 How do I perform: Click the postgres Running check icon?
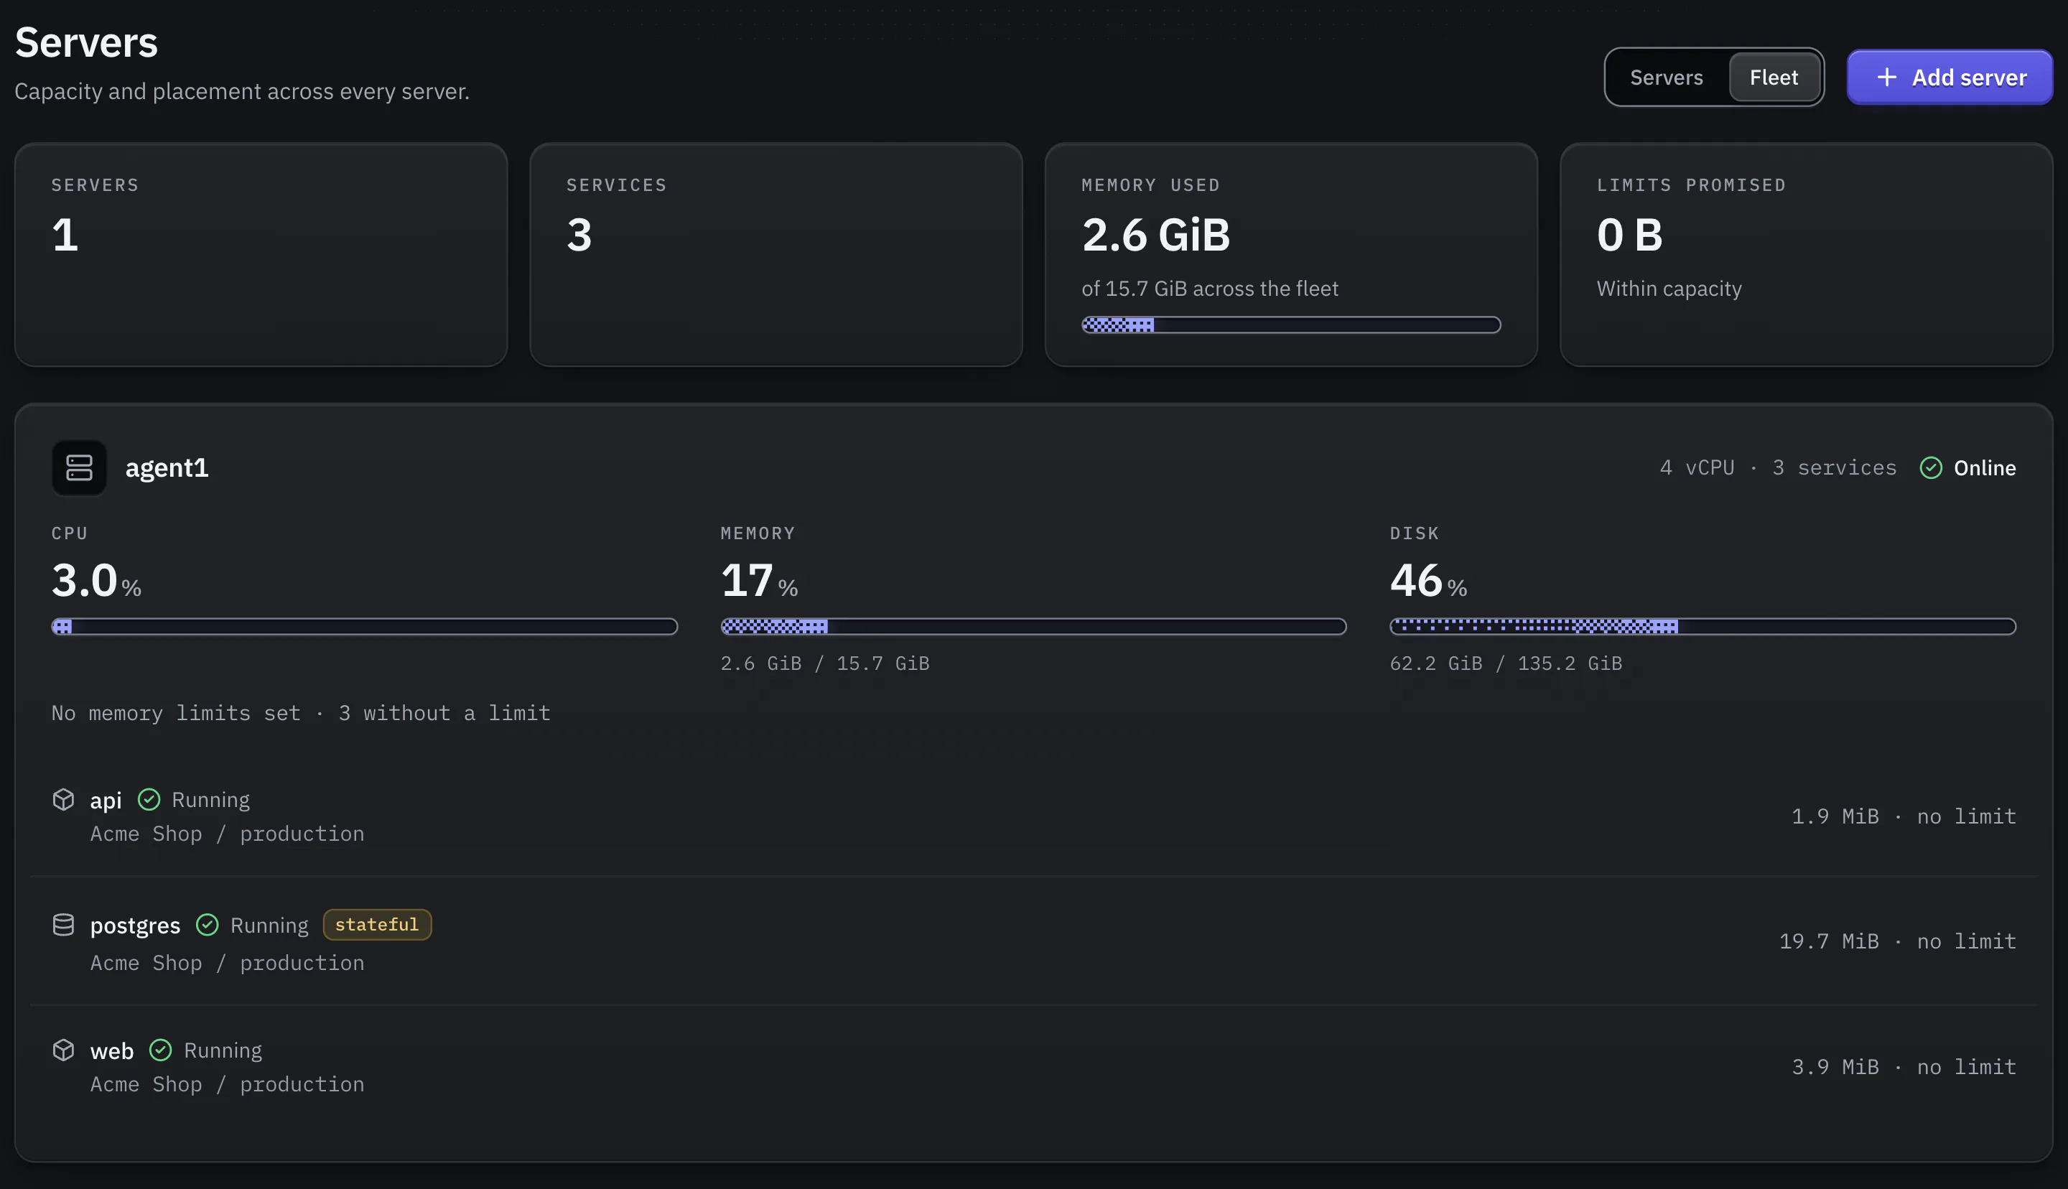[x=208, y=924]
